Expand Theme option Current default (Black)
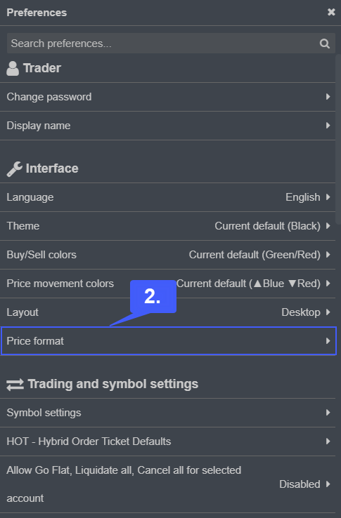 pyautogui.click(x=167, y=226)
